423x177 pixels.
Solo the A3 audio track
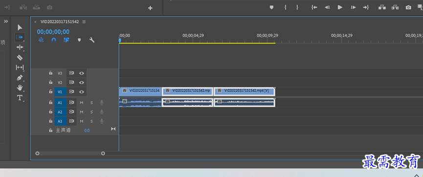[x=91, y=121]
